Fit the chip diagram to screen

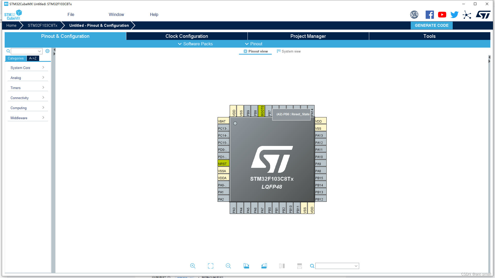[210, 266]
